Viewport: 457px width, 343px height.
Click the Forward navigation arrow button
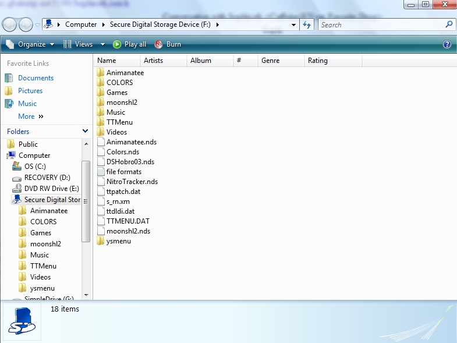[26, 25]
